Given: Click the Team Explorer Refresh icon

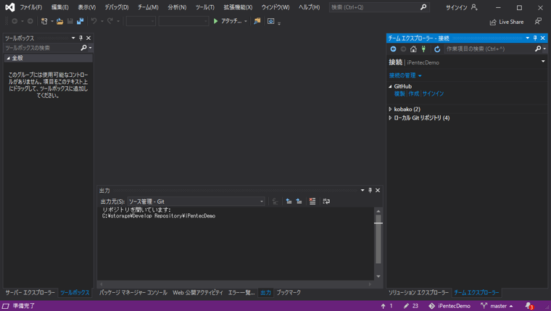Looking at the screenshot, I should pyautogui.click(x=437, y=49).
